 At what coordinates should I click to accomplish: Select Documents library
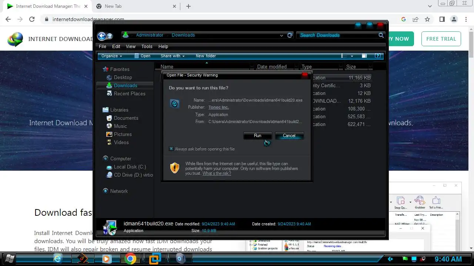coord(122,118)
